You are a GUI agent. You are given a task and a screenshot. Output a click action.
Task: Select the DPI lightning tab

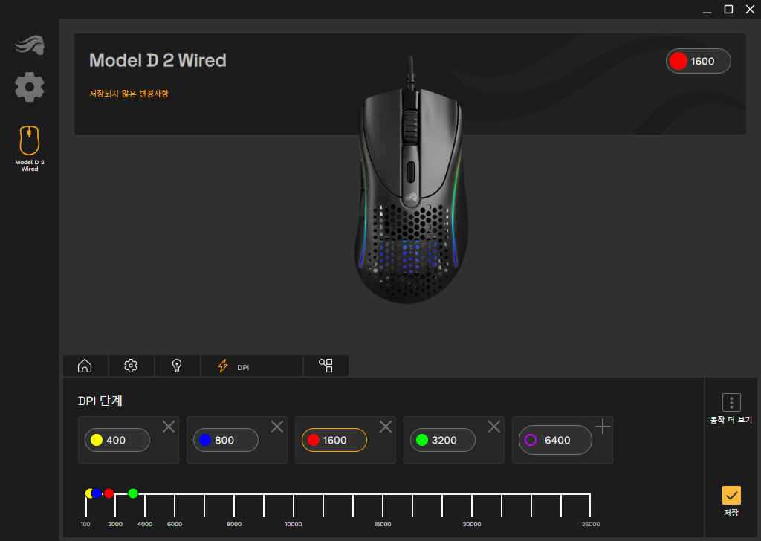pos(252,366)
